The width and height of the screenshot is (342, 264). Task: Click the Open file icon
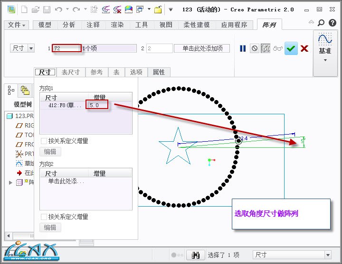(x=35, y=9)
